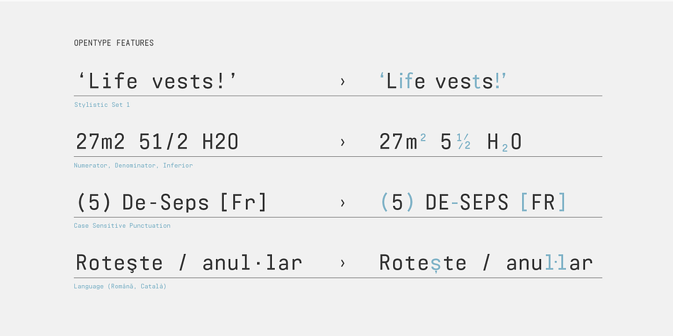Click the blue ½ fraction glyph
Viewport: 673px width, 336px height.
(463, 141)
